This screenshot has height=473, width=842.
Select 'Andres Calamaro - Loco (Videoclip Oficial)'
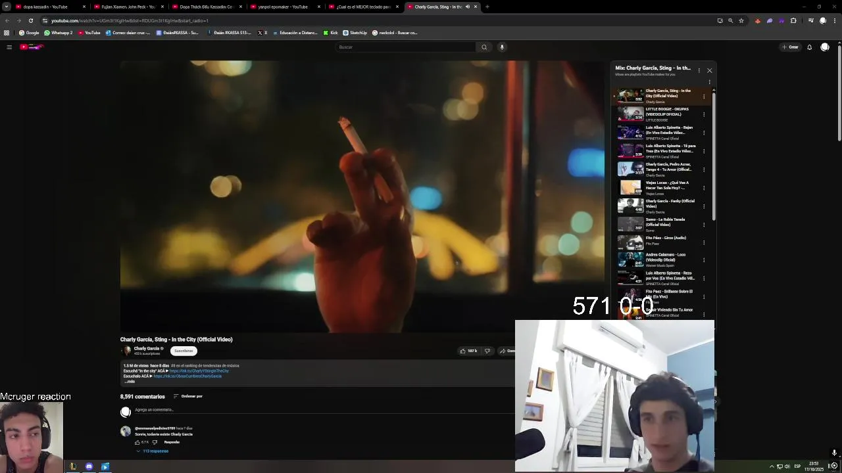[x=666, y=257]
